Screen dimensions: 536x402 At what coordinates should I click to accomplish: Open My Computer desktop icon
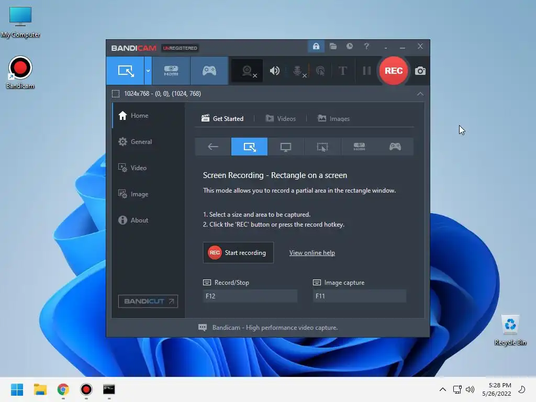pyautogui.click(x=20, y=21)
